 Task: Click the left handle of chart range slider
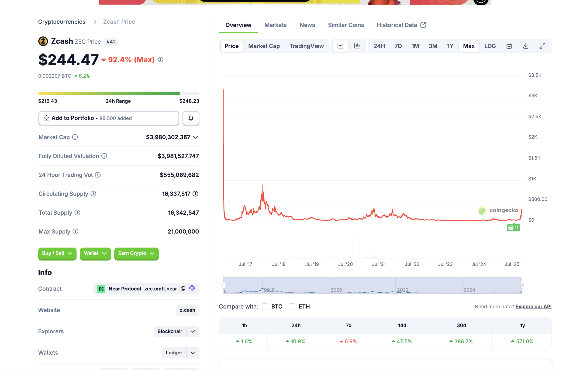pos(223,285)
